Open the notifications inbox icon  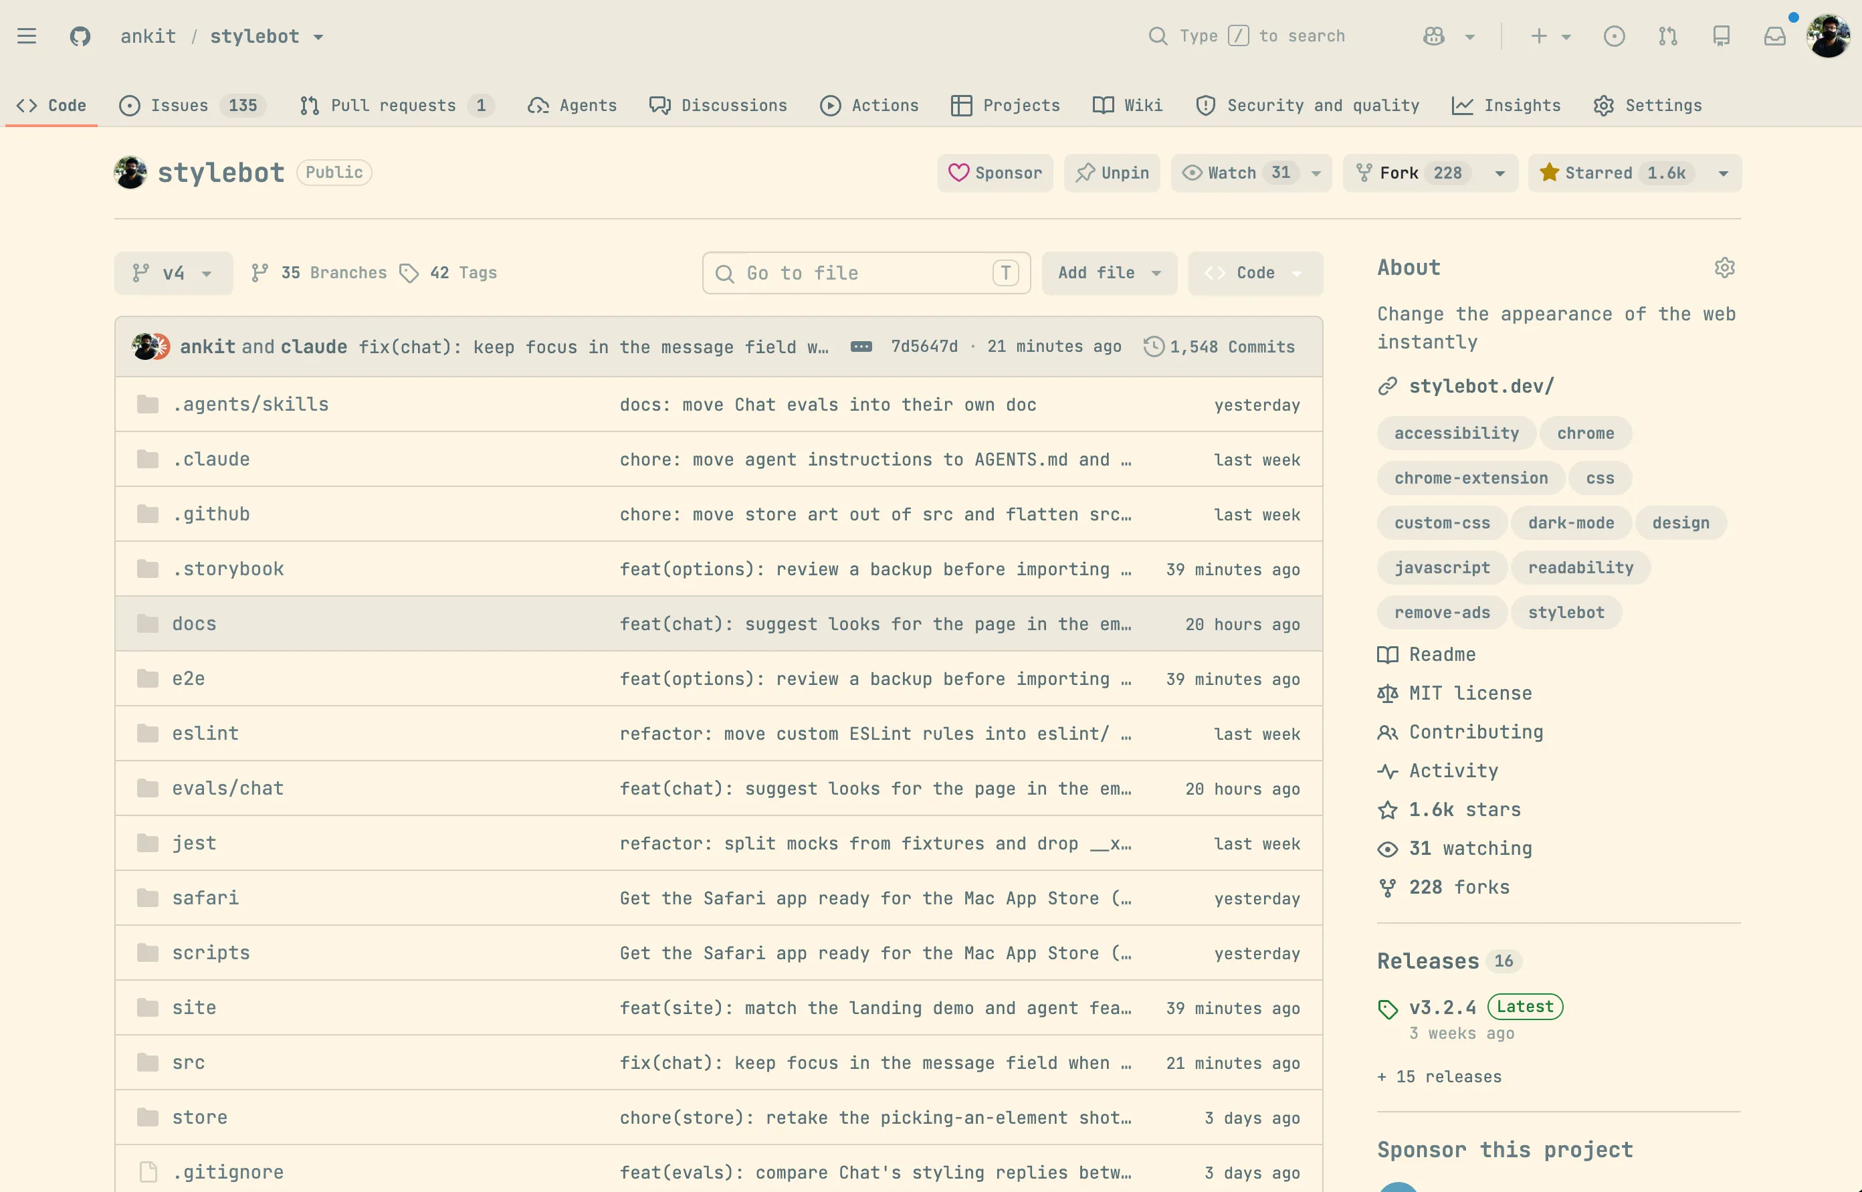tap(1774, 36)
